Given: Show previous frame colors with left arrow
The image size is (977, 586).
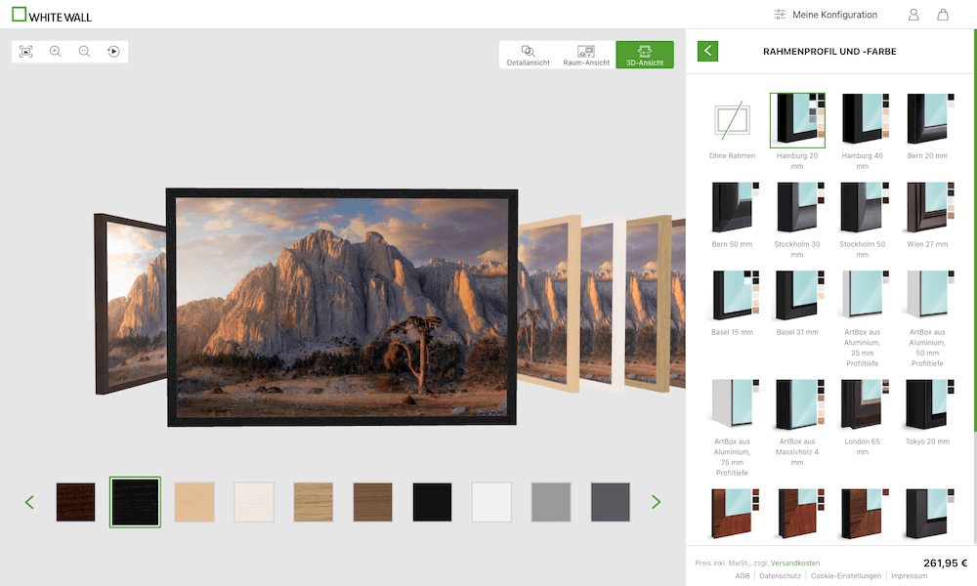Looking at the screenshot, I should tap(29, 502).
